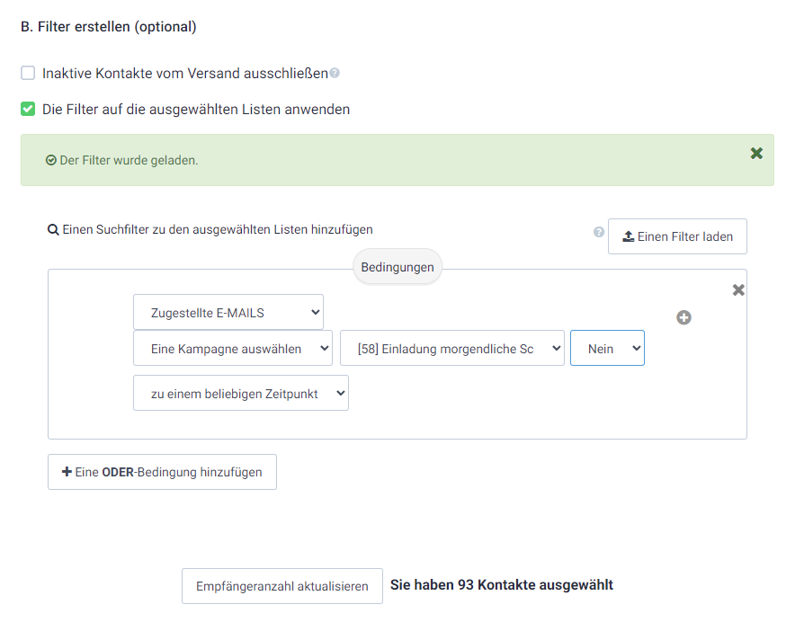Open campaign dropdown showing [58] Einladung
Screen dimensions: 804x640
[452, 348]
